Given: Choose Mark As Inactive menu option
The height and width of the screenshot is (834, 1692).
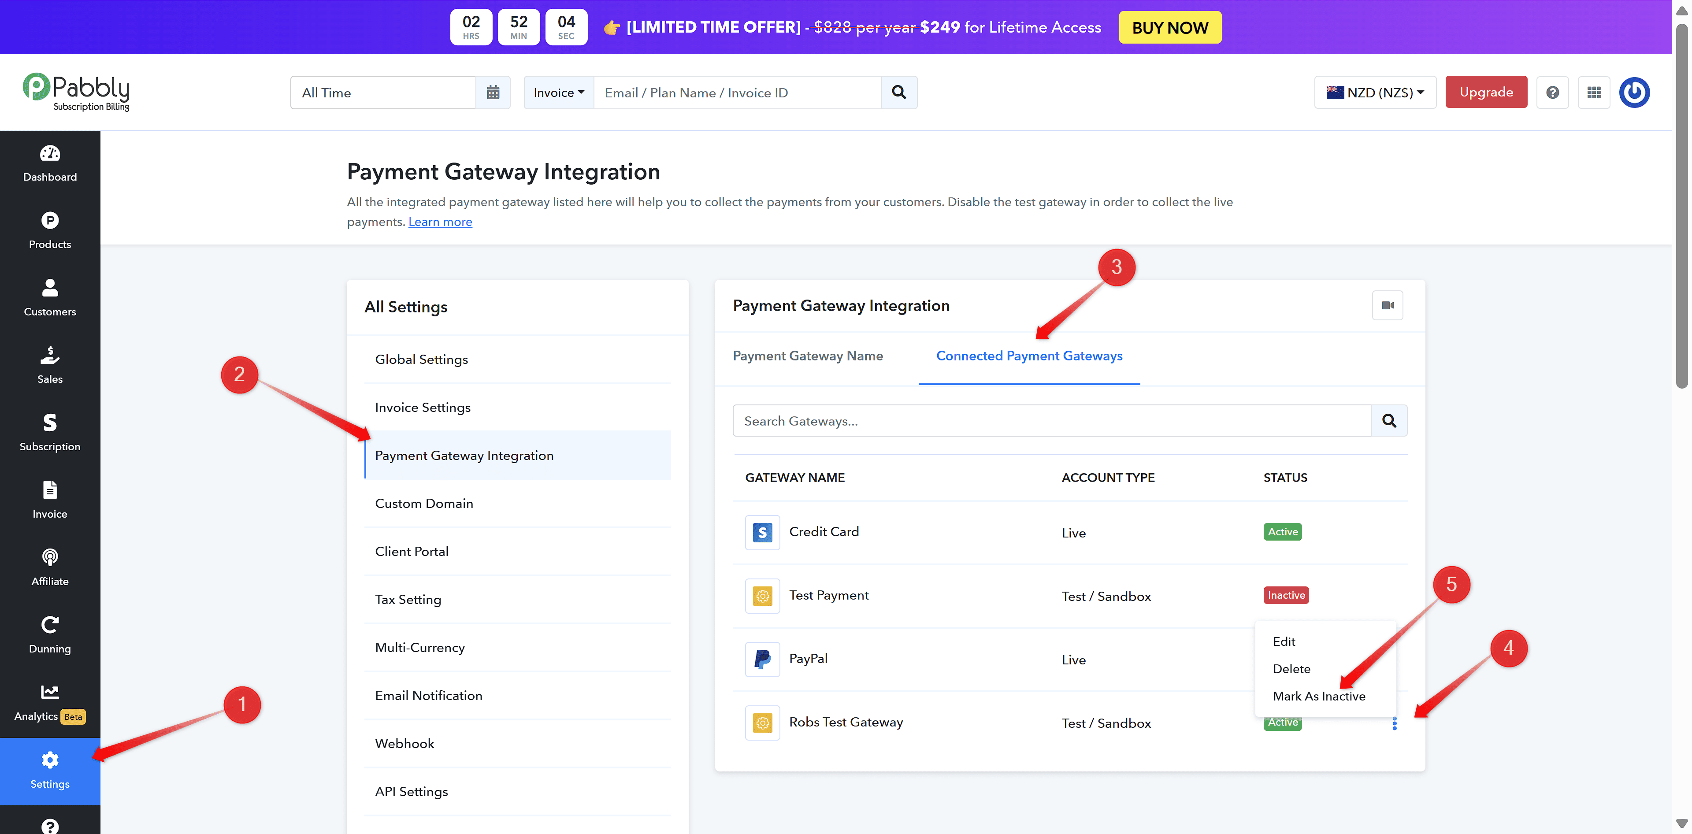Looking at the screenshot, I should [1319, 697].
